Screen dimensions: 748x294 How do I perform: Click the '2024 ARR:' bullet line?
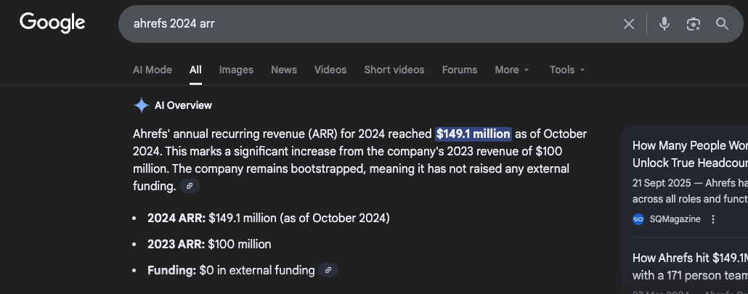pyautogui.click(x=269, y=219)
